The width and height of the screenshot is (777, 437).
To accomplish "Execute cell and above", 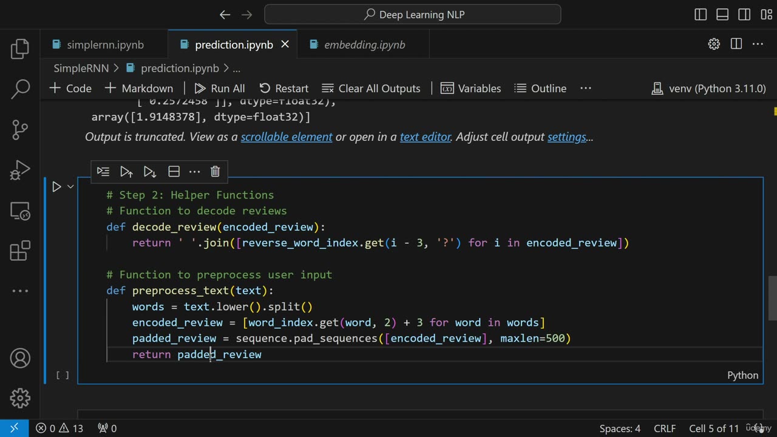I will [126, 172].
